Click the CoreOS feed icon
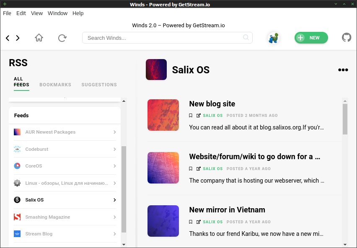This screenshot has height=248, width=357. (x=17, y=166)
